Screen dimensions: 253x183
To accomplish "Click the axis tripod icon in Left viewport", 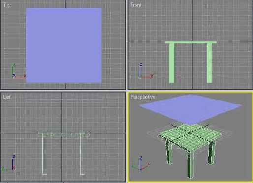I will [x=8, y=163].
